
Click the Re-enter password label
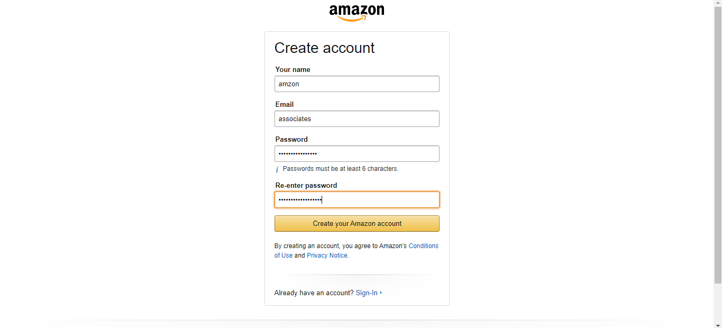[306, 185]
